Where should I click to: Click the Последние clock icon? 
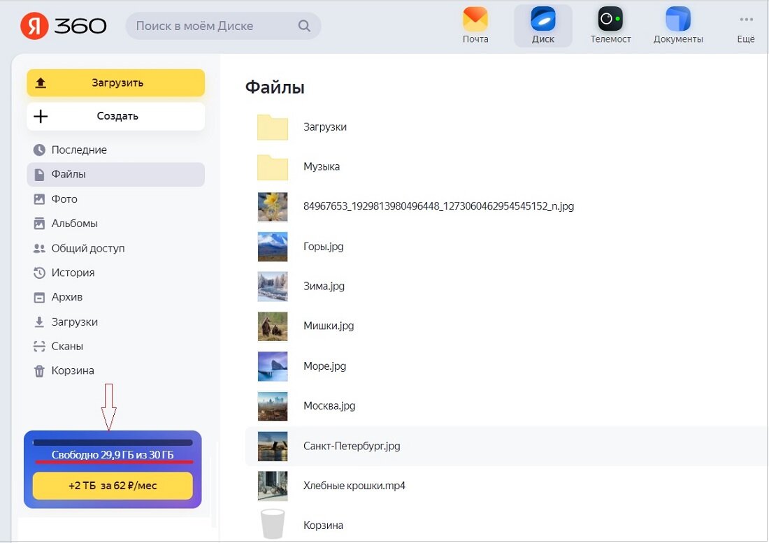39,150
